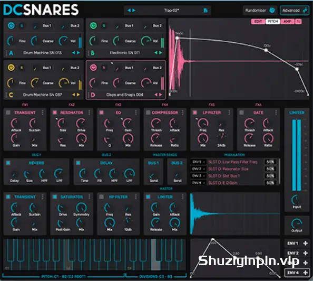Solo slot A with S button

22,26
